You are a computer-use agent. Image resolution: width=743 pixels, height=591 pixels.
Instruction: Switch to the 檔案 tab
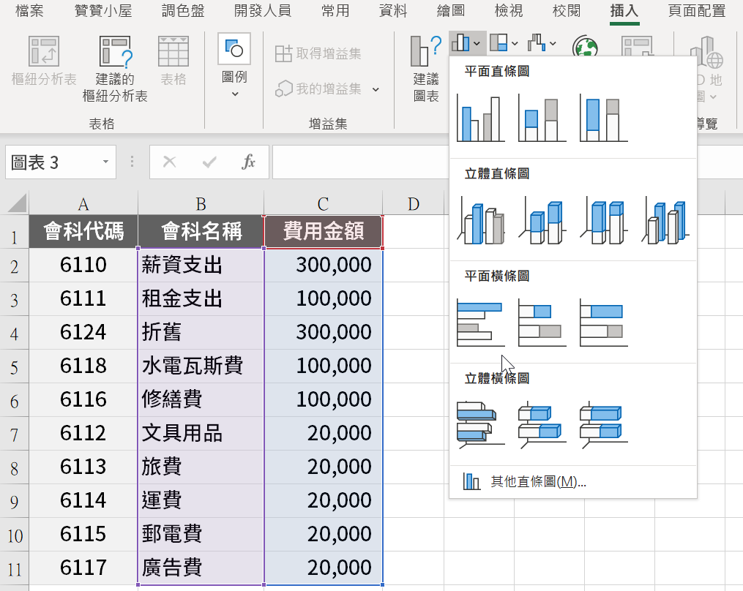click(29, 10)
